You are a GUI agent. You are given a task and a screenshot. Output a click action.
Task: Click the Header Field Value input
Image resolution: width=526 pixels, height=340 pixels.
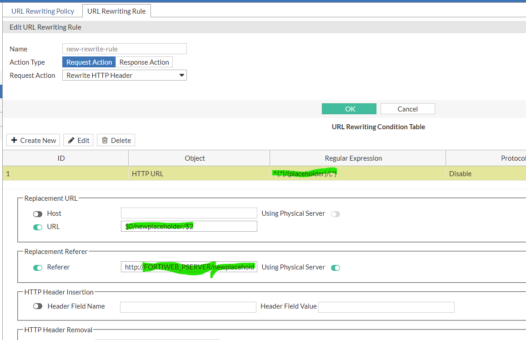pos(386,307)
